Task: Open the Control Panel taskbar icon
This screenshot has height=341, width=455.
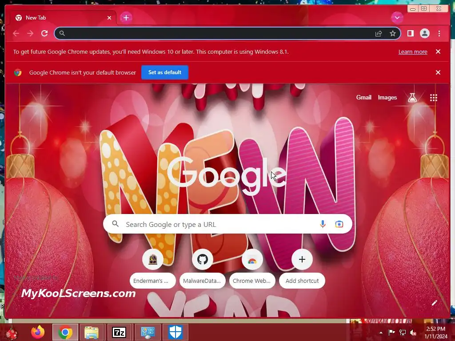Action: pyautogui.click(x=148, y=332)
